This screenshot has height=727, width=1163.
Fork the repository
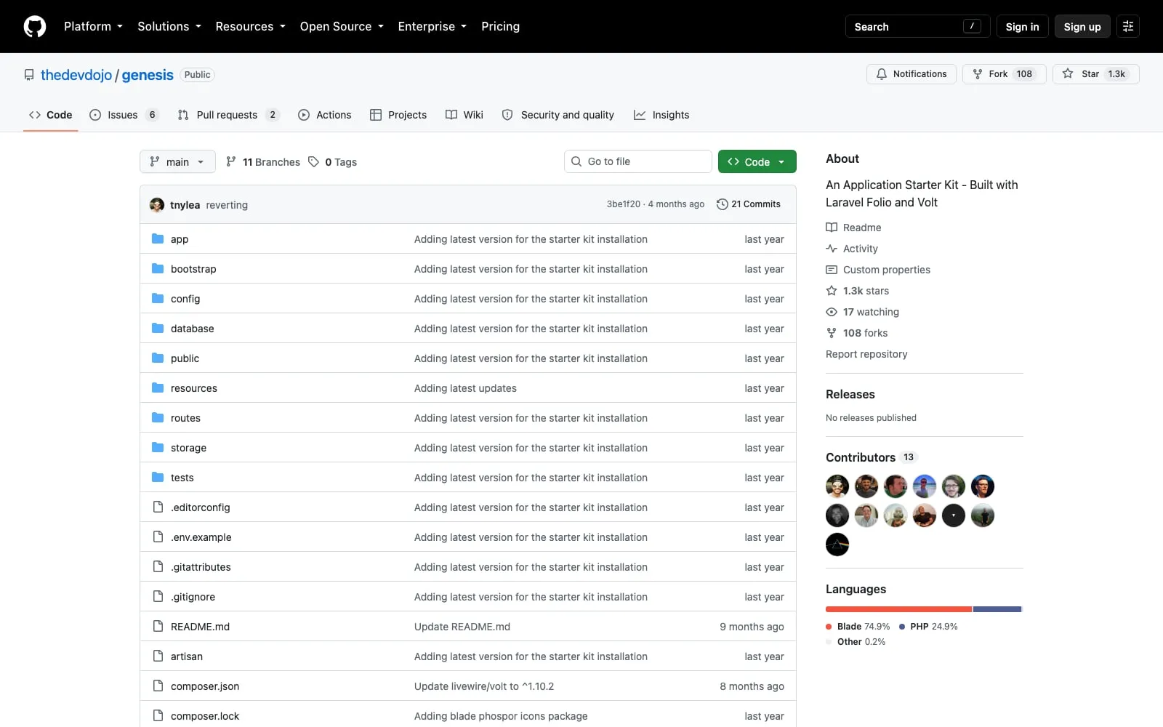point(1004,74)
